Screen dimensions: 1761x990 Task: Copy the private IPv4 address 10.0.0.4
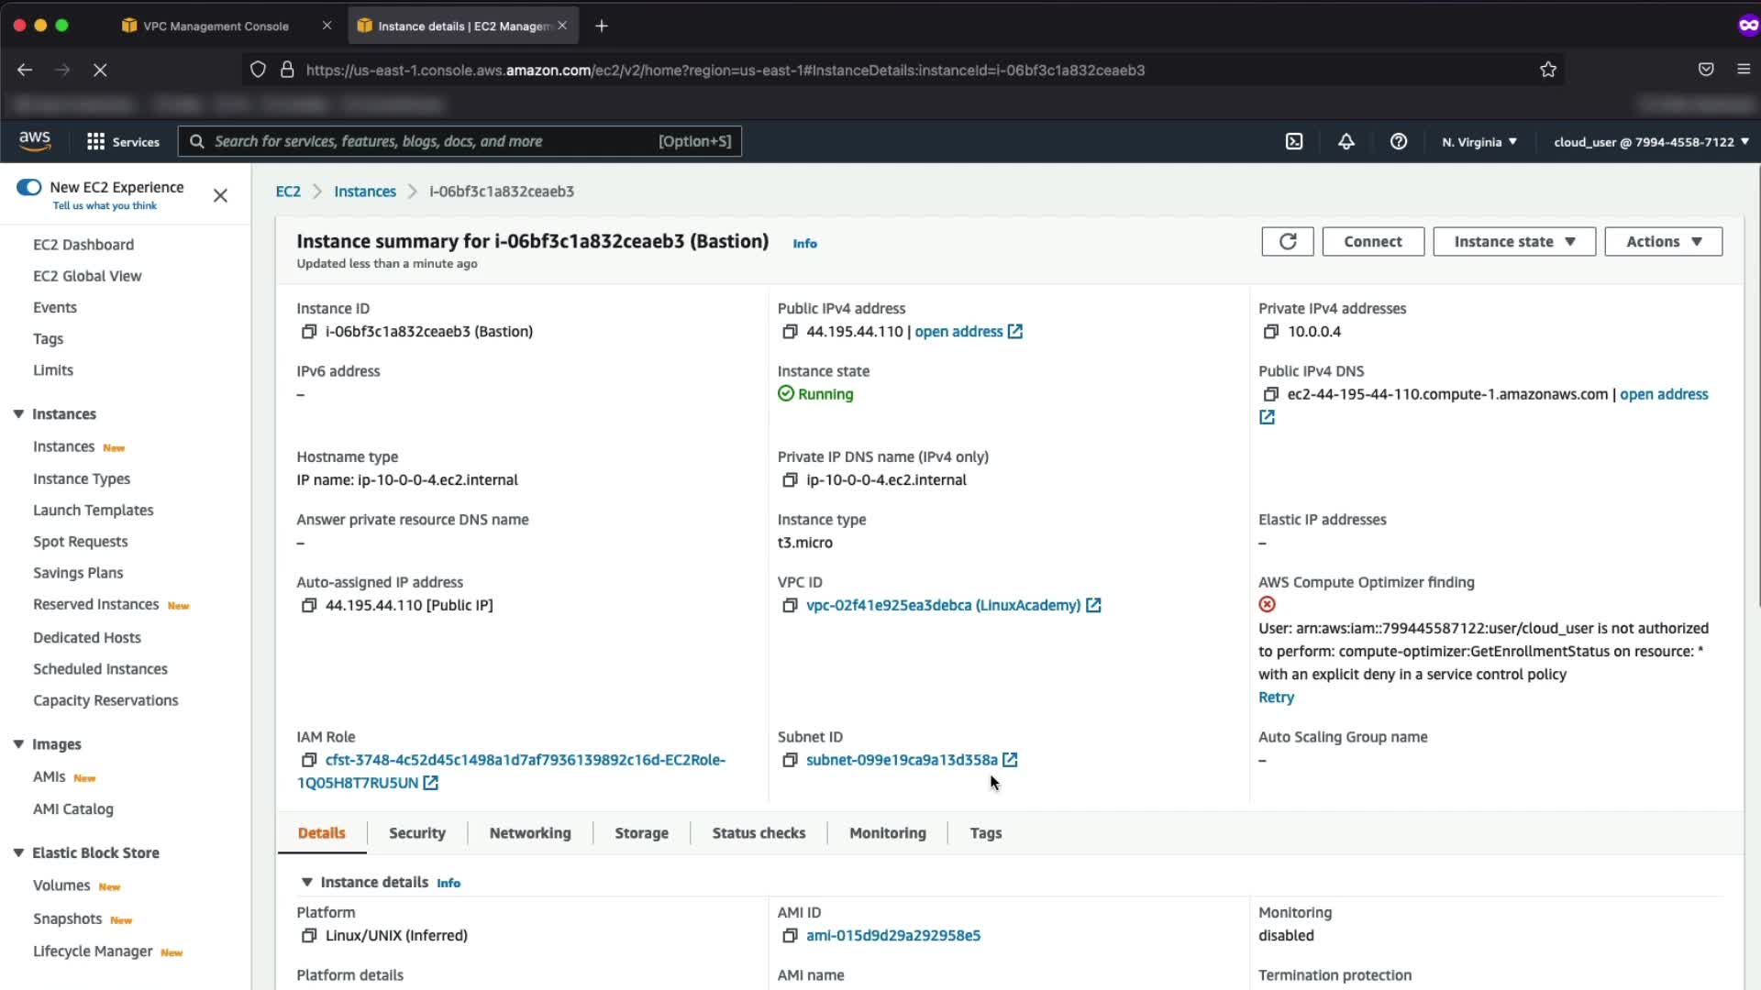click(1270, 332)
